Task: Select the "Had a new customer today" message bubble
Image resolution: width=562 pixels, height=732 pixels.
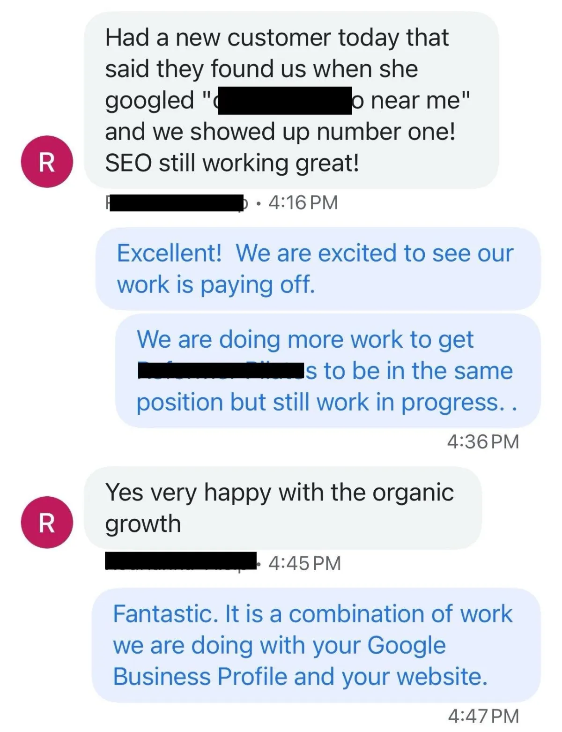Action: (291, 100)
